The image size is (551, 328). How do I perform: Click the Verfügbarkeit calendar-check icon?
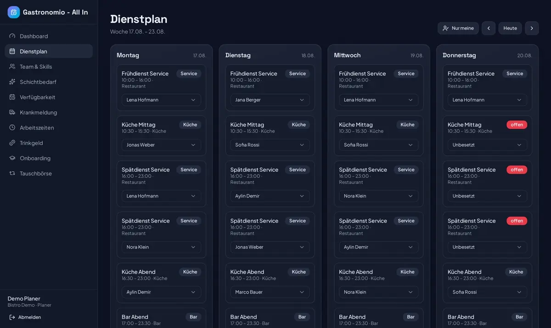[x=12, y=97]
